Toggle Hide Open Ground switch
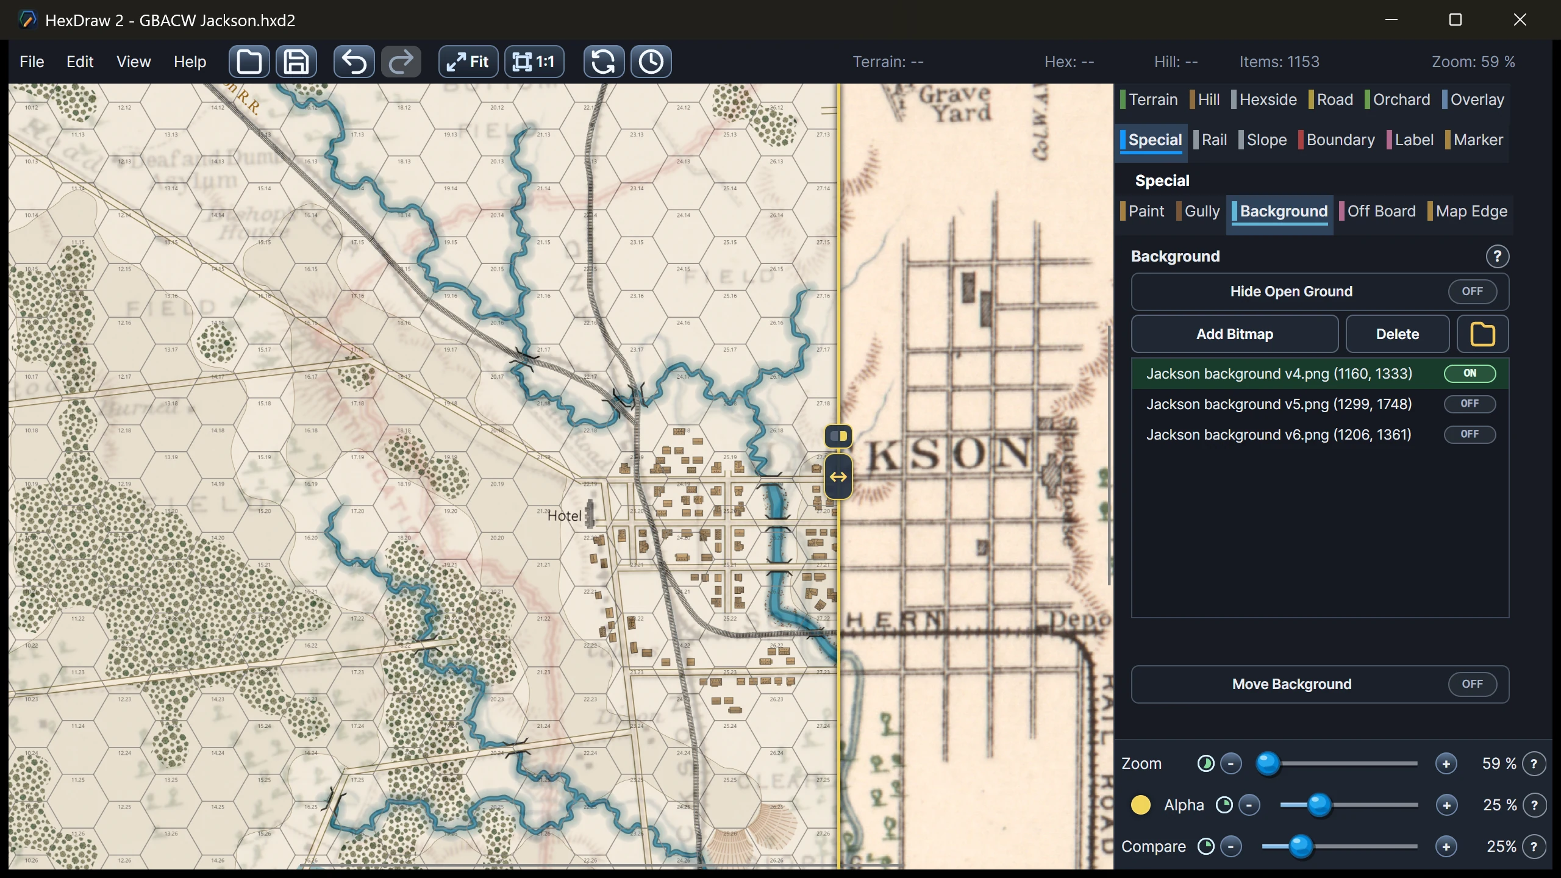This screenshot has width=1561, height=878. click(1472, 291)
